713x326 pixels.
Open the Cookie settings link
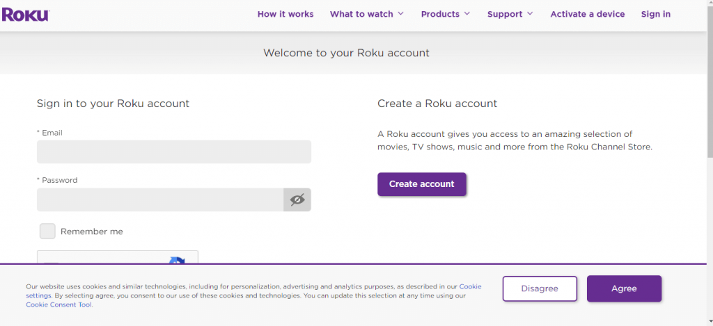click(x=470, y=286)
